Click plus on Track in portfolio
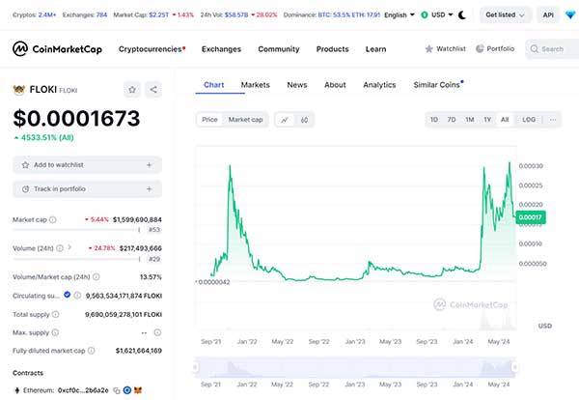The width and height of the screenshot is (579, 400). [150, 189]
